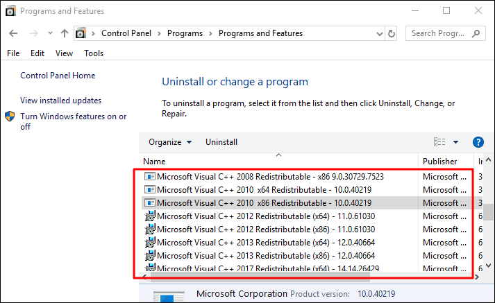Expand chevron after Control Panel breadcrumb
Viewport: 495px width, 303px height.
[159, 33]
